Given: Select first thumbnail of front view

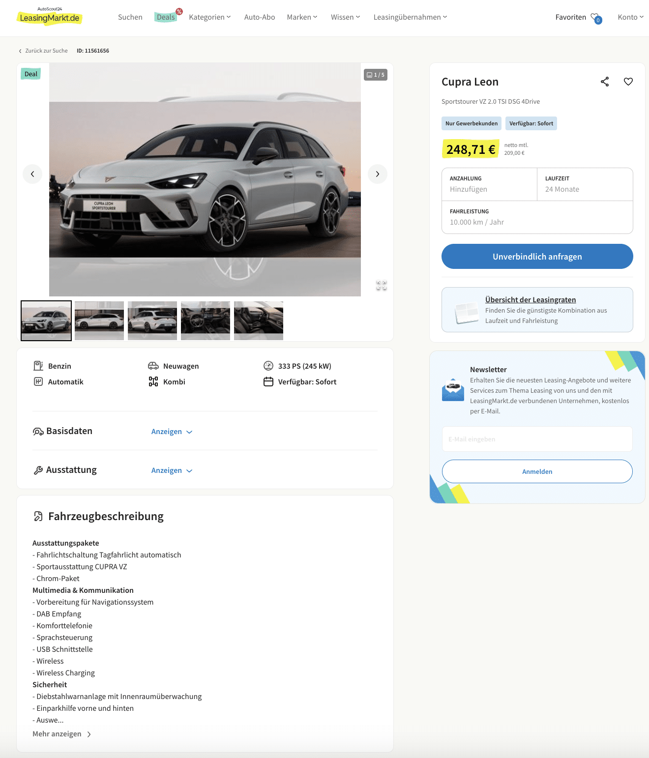Looking at the screenshot, I should coord(46,321).
